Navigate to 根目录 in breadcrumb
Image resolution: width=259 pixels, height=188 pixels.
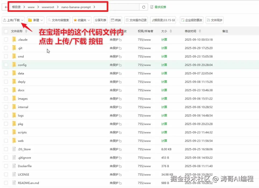point(16,7)
